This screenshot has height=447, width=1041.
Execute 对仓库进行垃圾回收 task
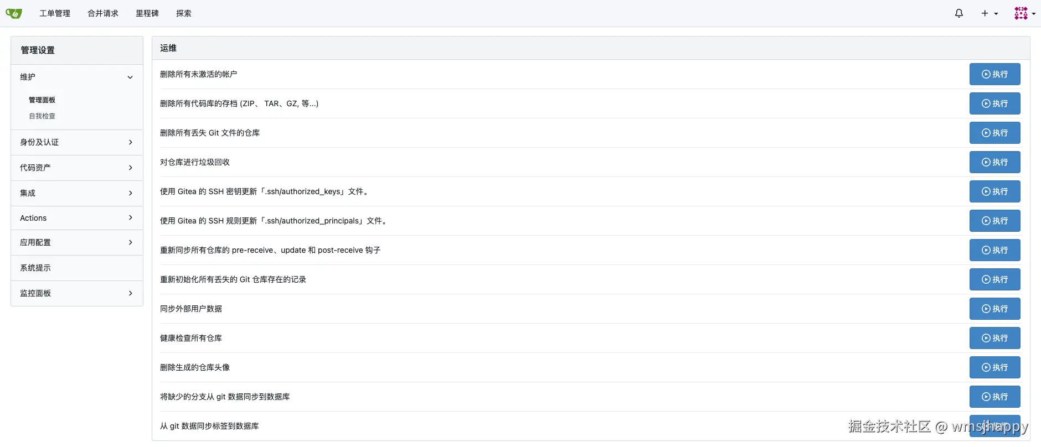(x=994, y=162)
